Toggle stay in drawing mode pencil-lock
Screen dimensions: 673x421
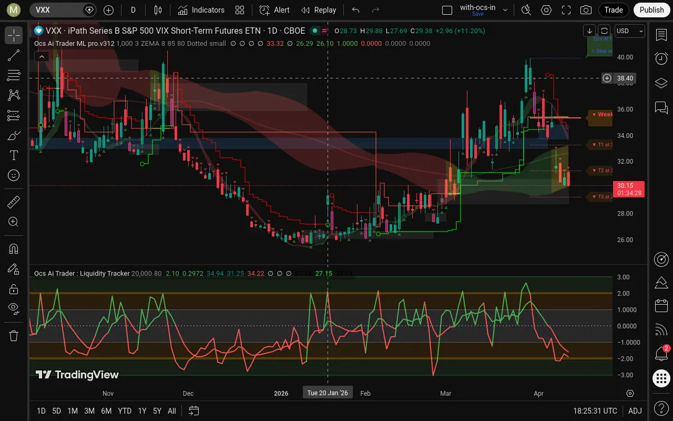tap(14, 269)
